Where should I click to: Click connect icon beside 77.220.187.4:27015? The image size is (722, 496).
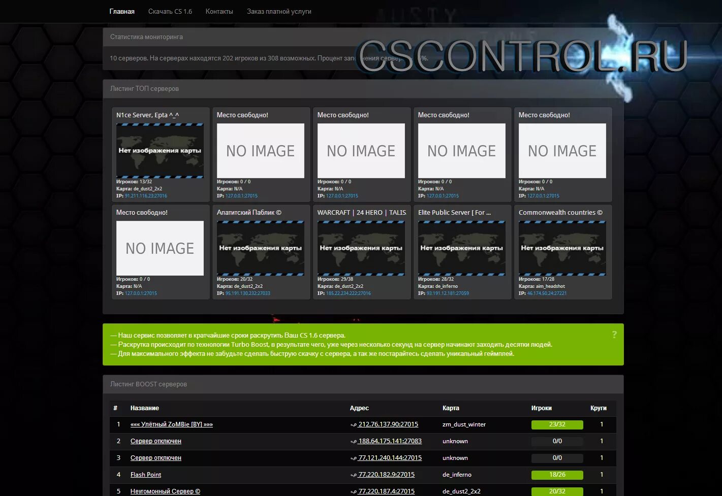pos(354,492)
